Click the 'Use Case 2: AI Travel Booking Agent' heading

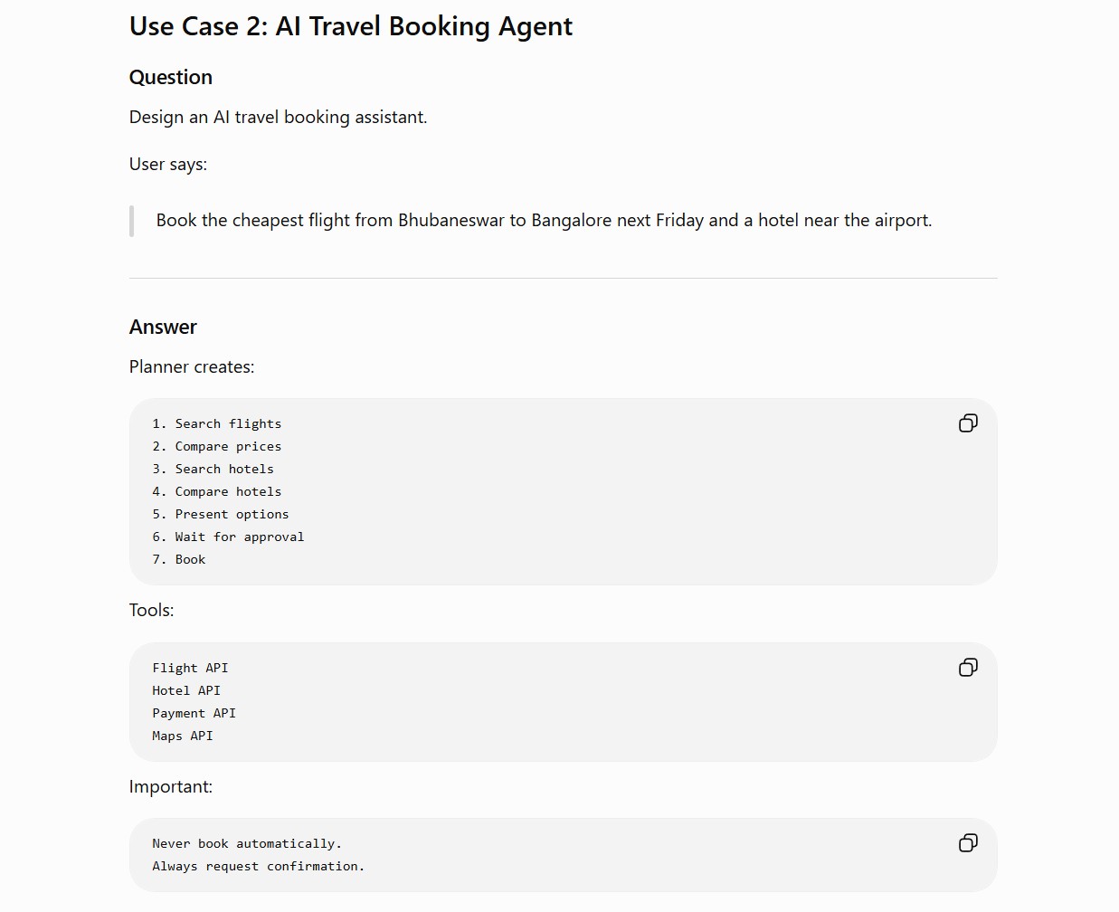pos(351,26)
